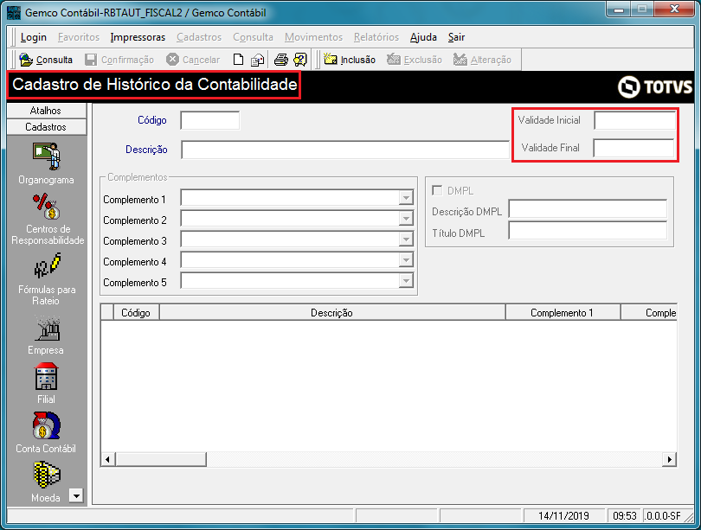
Task: Select the Atalhos sidebar tab
Action: pyautogui.click(x=47, y=111)
